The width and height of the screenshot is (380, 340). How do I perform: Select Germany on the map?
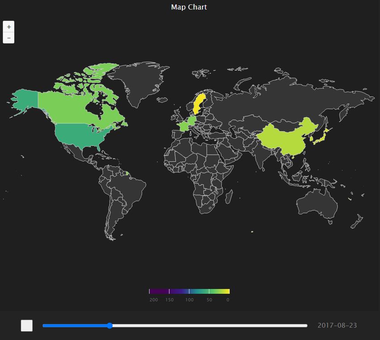point(192,120)
